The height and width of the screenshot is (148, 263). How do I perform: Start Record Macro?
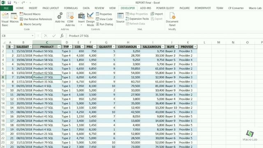click(x=30, y=14)
